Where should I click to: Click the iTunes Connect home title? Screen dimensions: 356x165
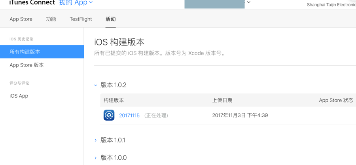coord(32,3)
